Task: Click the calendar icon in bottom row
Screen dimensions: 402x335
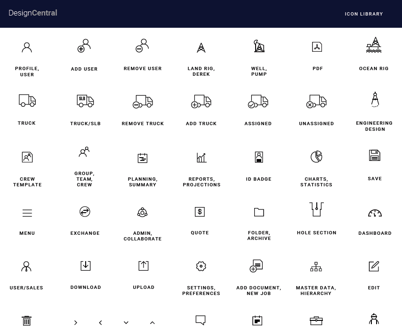Action: point(257,320)
